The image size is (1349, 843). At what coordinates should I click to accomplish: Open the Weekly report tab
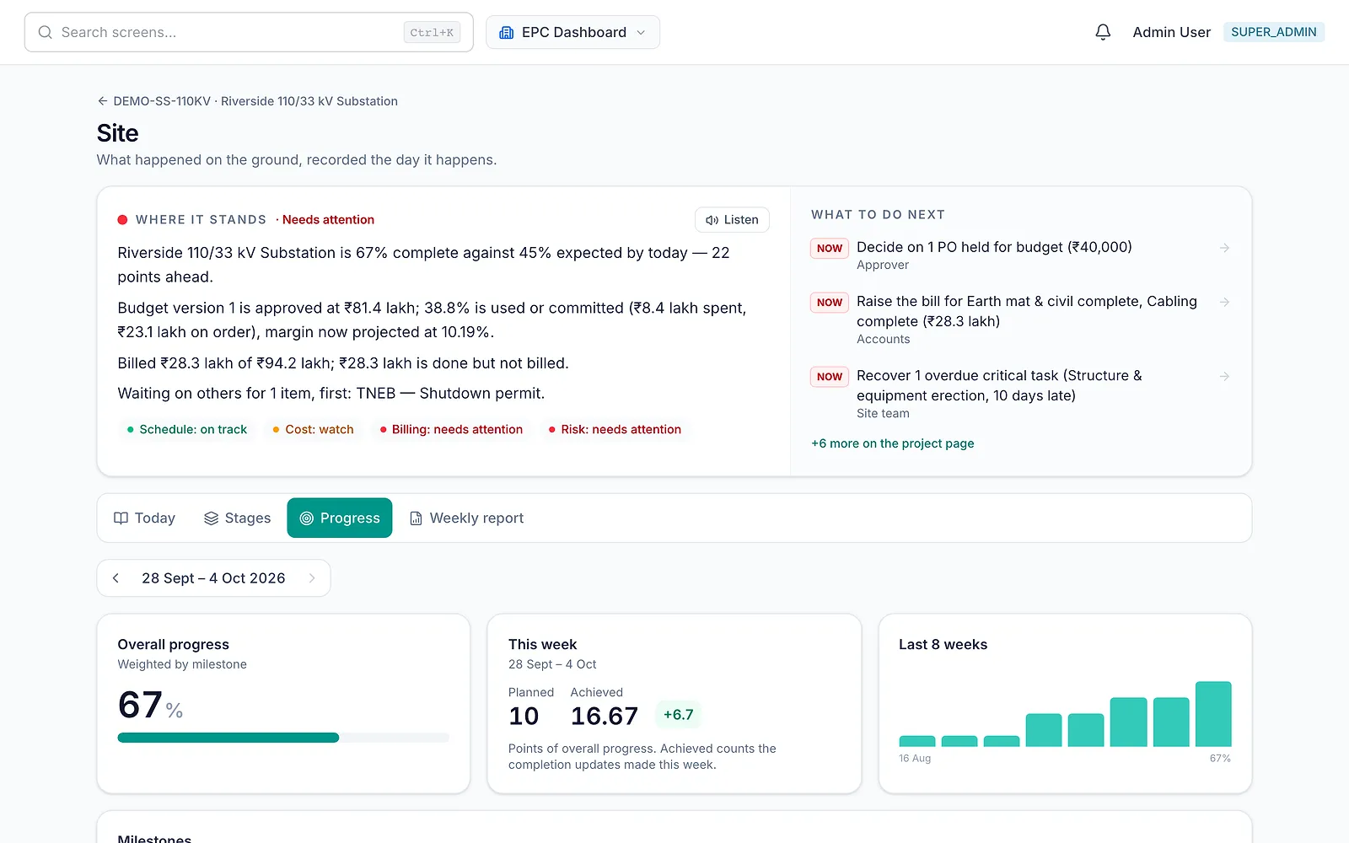point(466,518)
